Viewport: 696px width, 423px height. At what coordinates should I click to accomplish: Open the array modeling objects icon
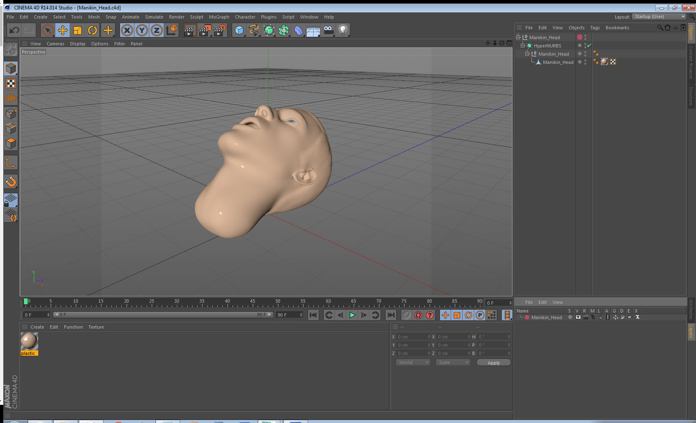284,30
